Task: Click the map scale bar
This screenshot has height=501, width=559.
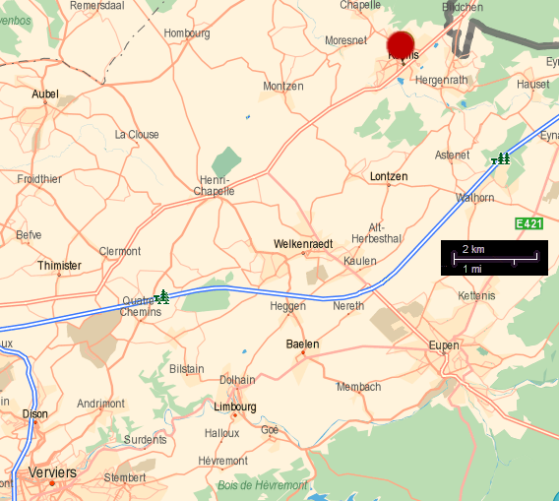Action: (494, 258)
